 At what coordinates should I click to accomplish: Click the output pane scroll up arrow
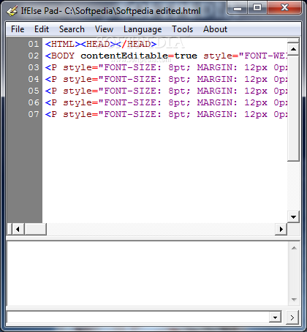pyautogui.click(x=294, y=248)
